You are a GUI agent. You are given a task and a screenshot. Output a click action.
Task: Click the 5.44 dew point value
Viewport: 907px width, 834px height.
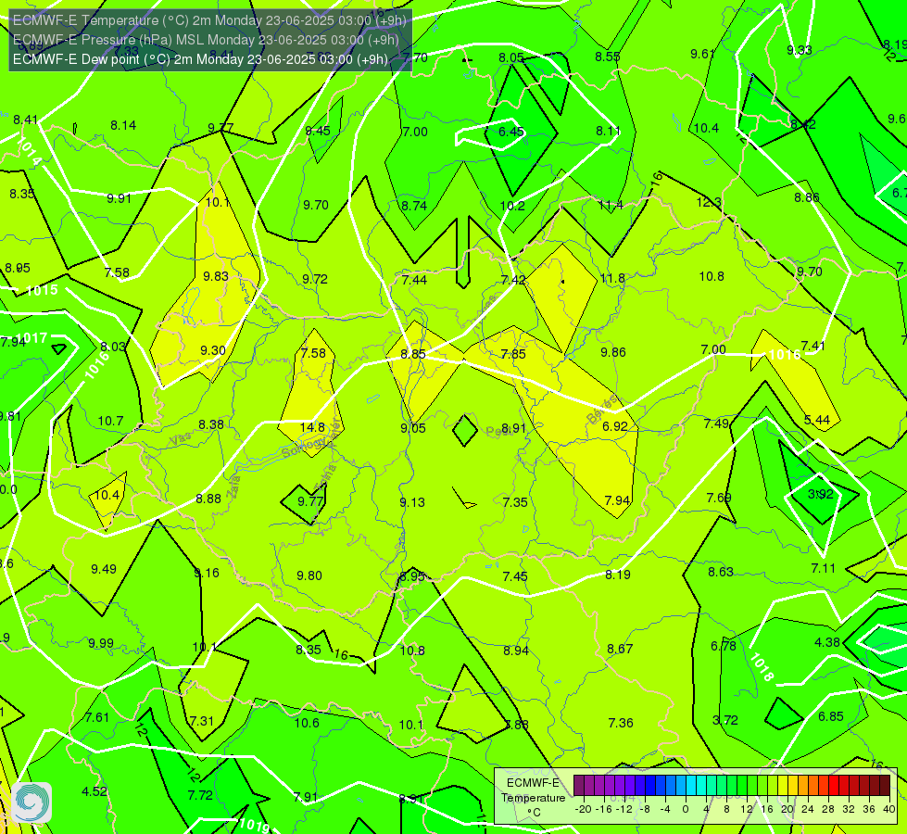pos(817,420)
